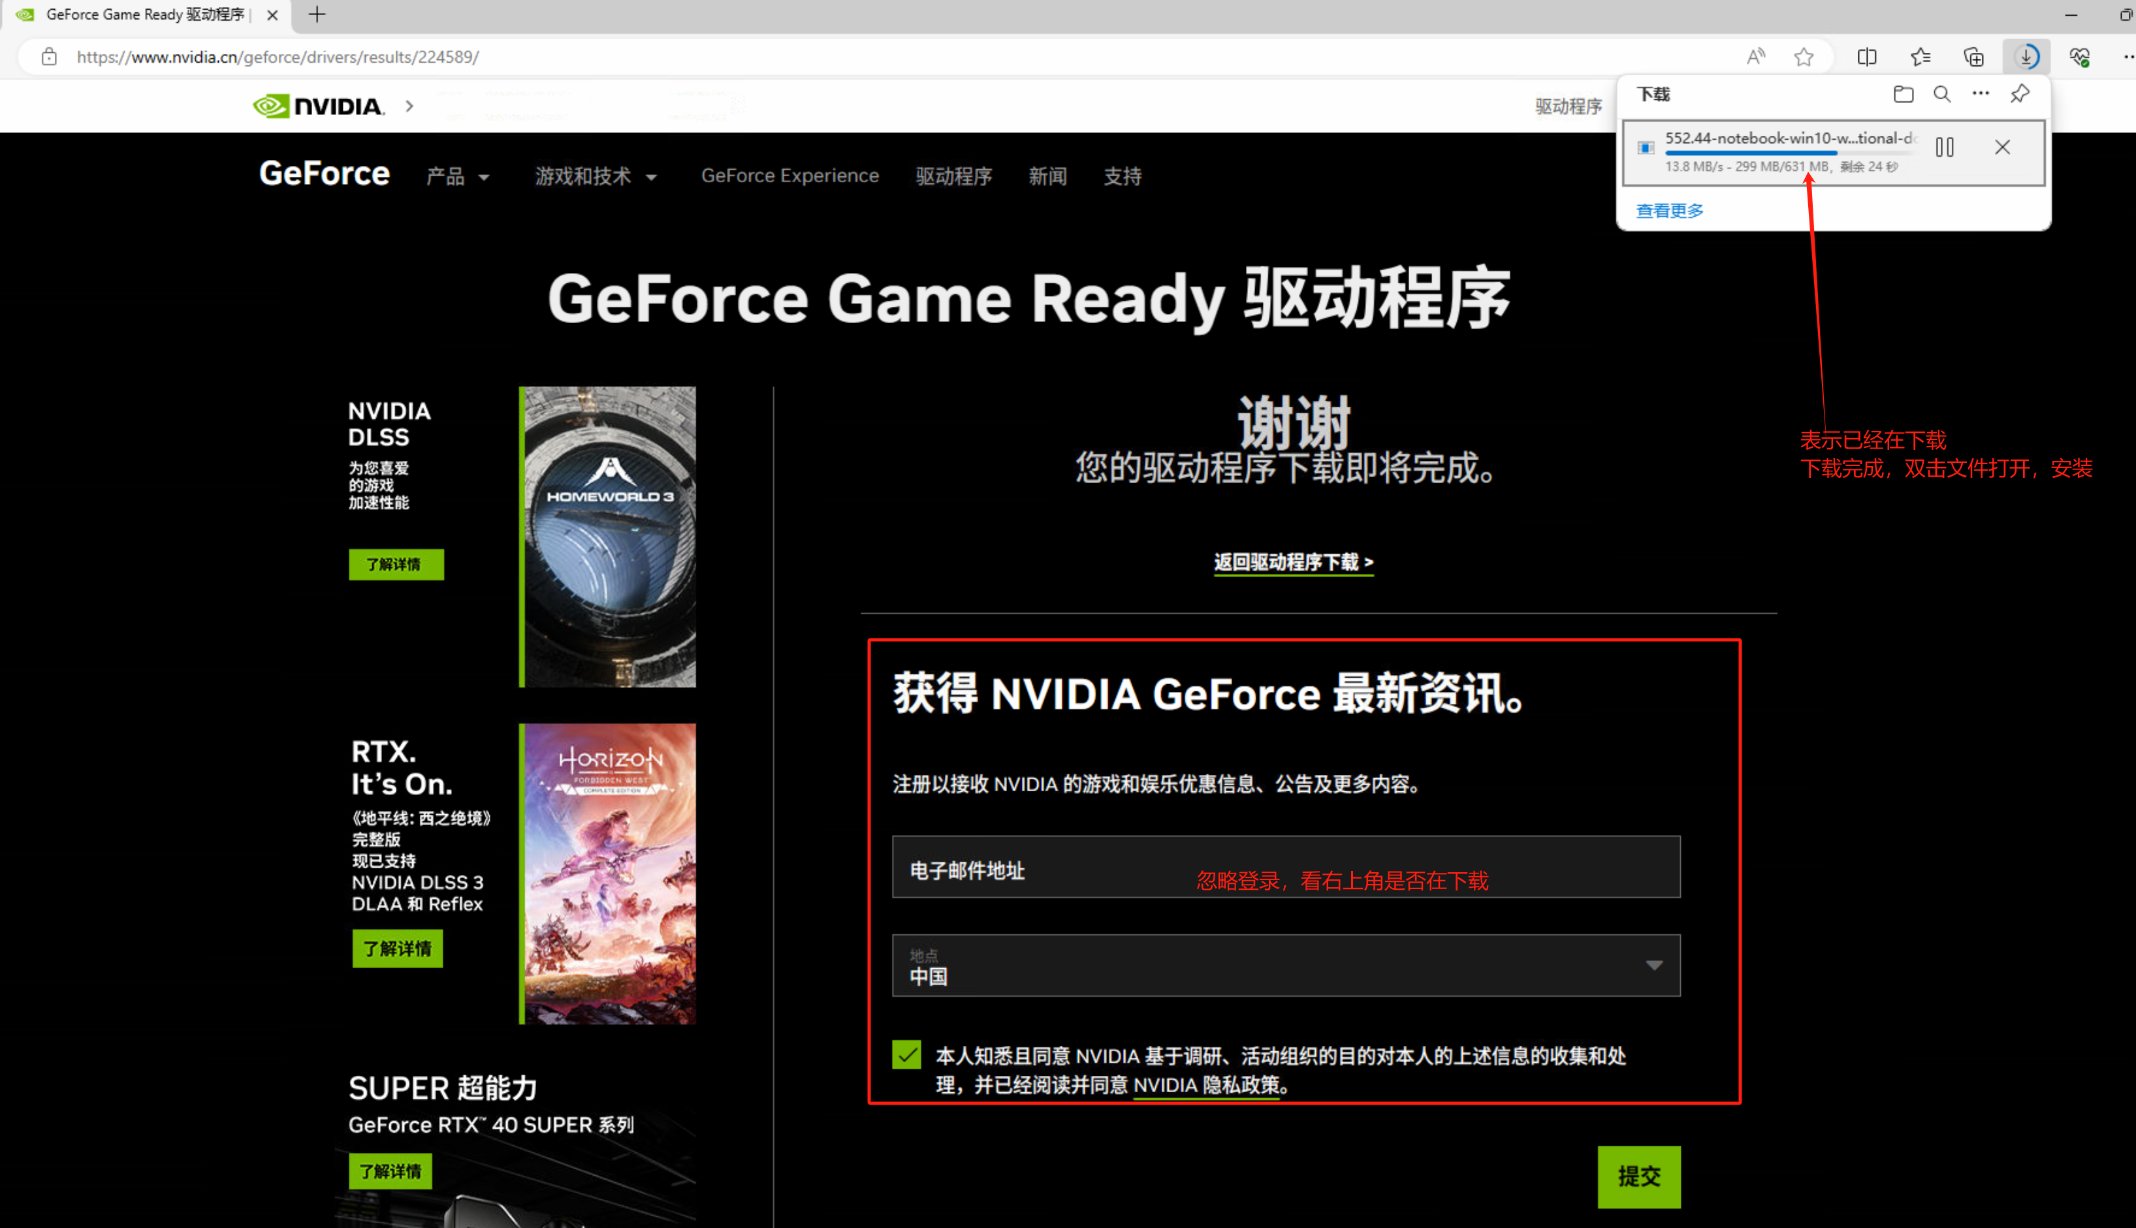Submit the form with 提交 button
The height and width of the screenshot is (1228, 2136).
coord(1639,1176)
